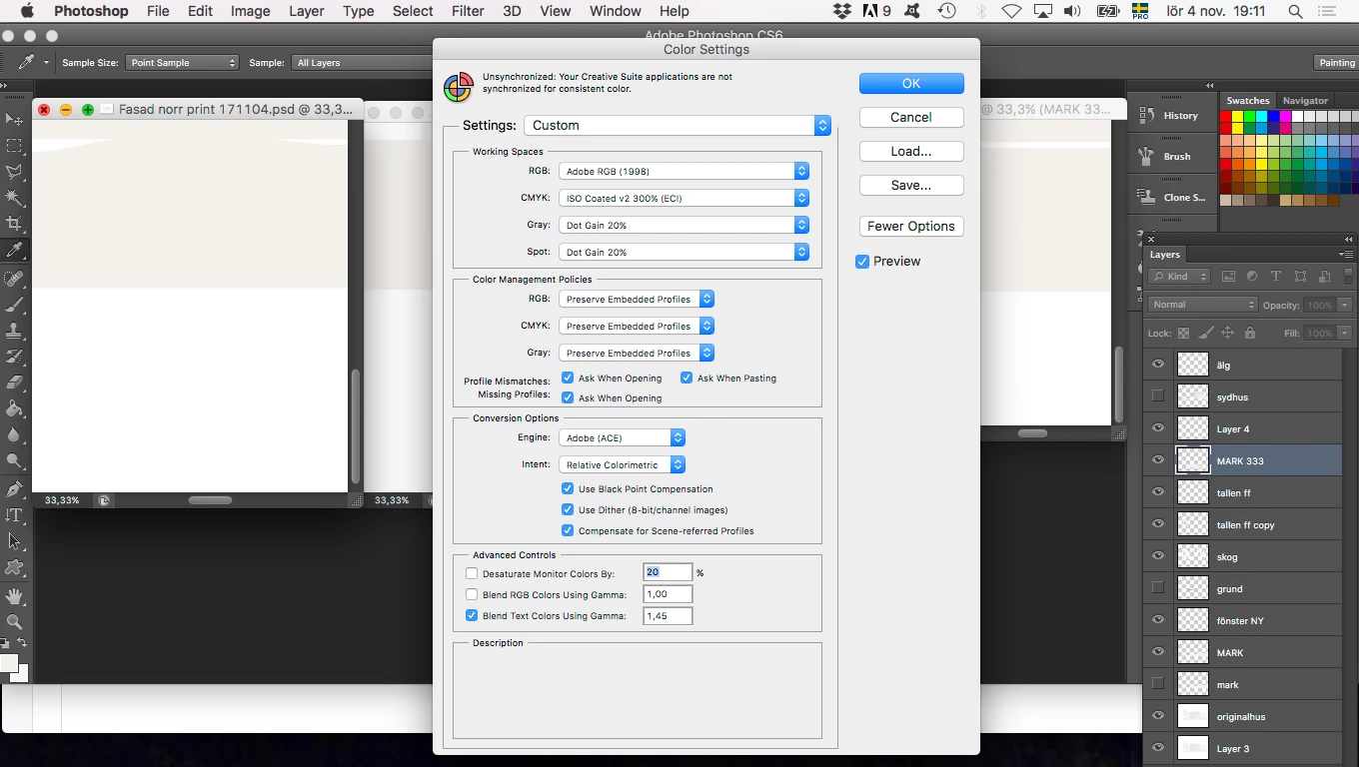1359x767 pixels.
Task: Open the Gray working space dropdown
Action: (x=683, y=226)
